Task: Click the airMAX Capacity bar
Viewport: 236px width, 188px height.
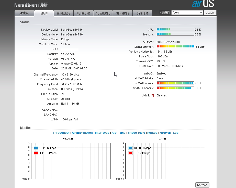Action: tap(175, 88)
